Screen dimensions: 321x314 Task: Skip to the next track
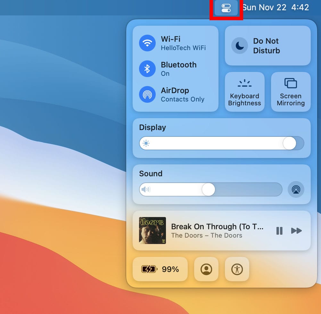pyautogui.click(x=296, y=231)
